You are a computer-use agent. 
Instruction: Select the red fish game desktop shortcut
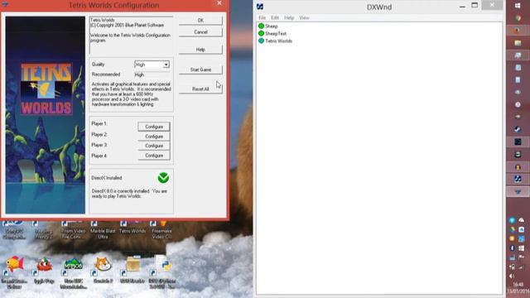[44, 271]
